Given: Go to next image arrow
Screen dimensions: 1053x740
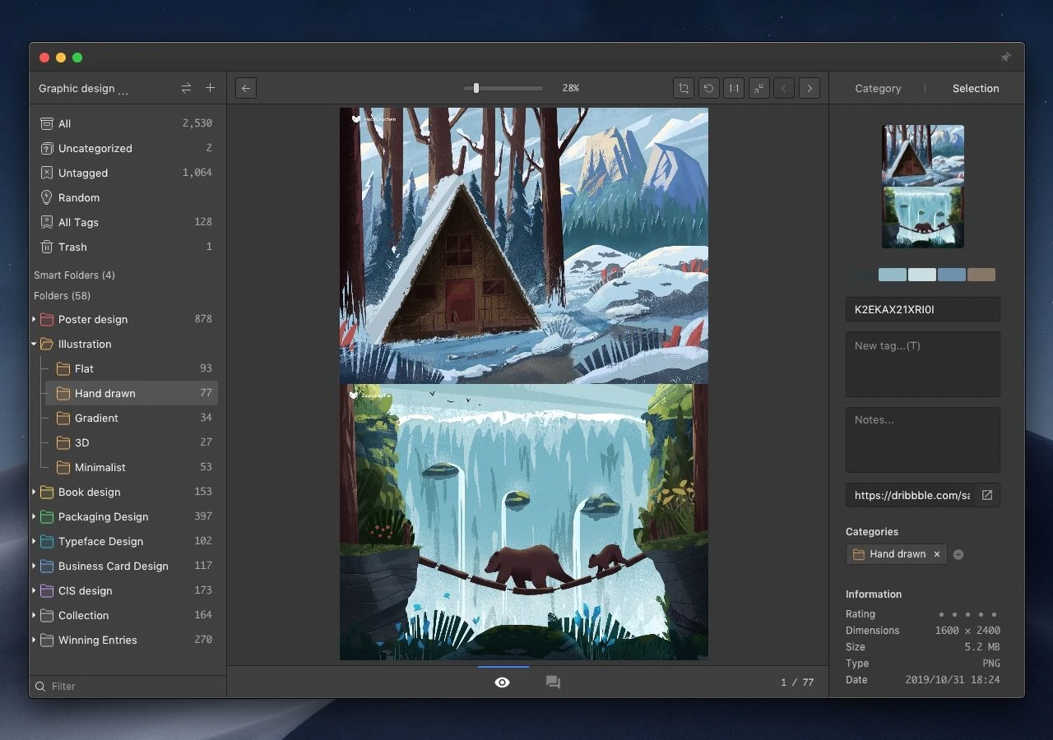Looking at the screenshot, I should coord(809,88).
